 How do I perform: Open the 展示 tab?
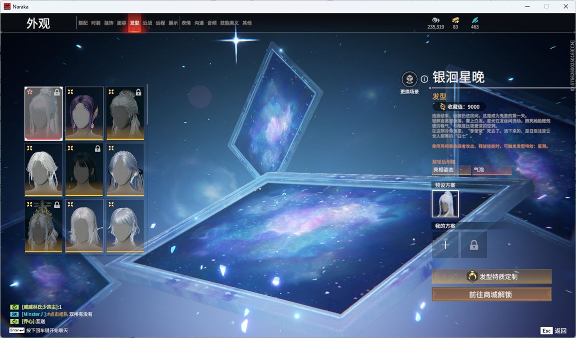173,23
